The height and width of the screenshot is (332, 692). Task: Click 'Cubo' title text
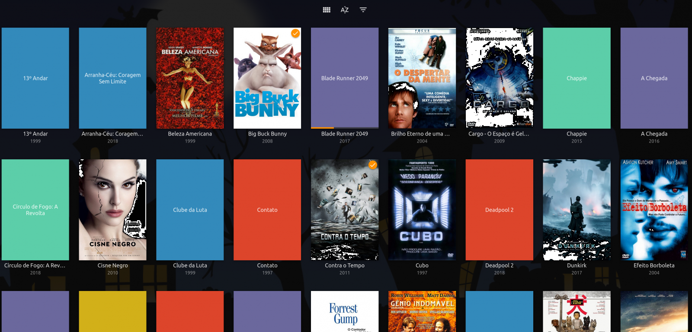click(422, 266)
